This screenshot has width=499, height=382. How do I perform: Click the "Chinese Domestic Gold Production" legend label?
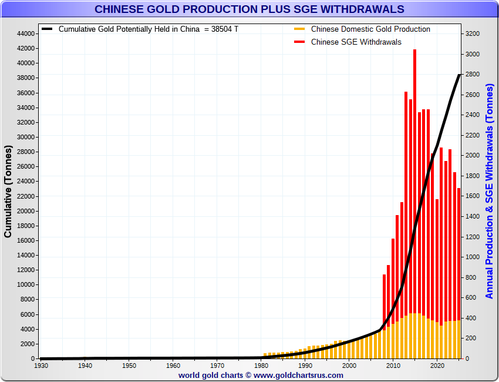pyautogui.click(x=370, y=29)
